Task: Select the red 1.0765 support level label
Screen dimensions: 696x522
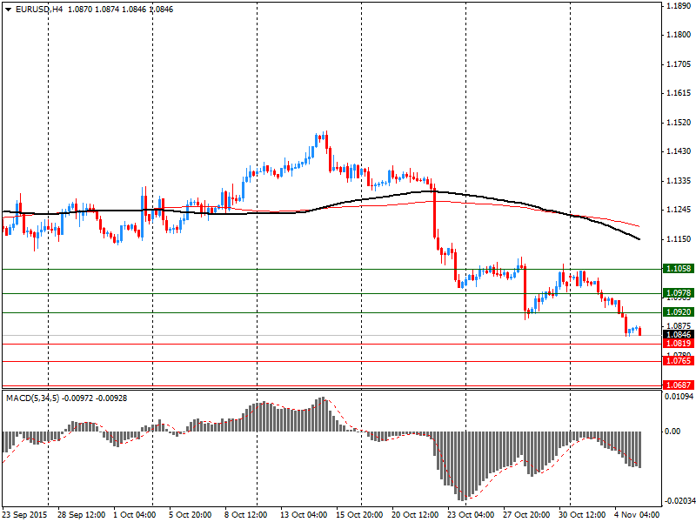Action: [x=679, y=361]
